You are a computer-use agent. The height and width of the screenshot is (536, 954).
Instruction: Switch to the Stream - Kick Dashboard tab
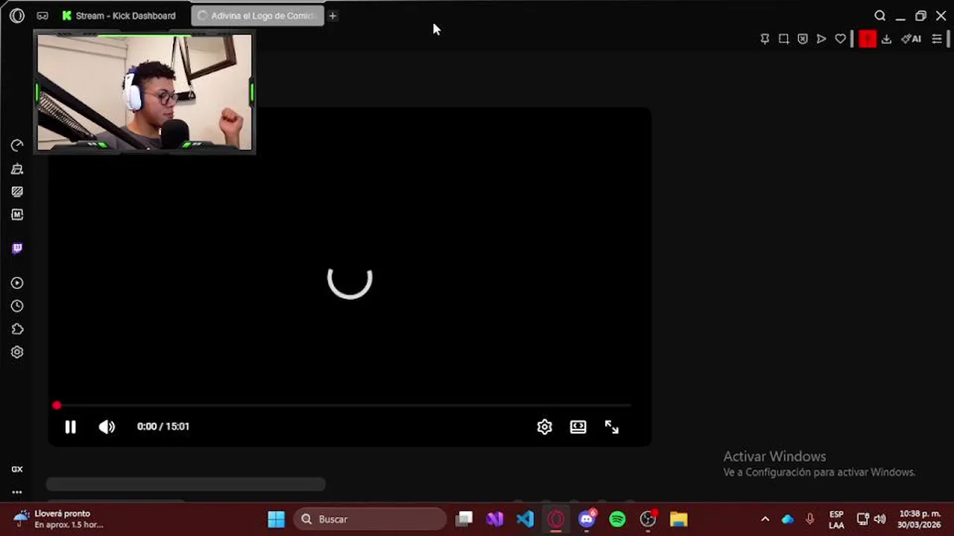(119, 16)
